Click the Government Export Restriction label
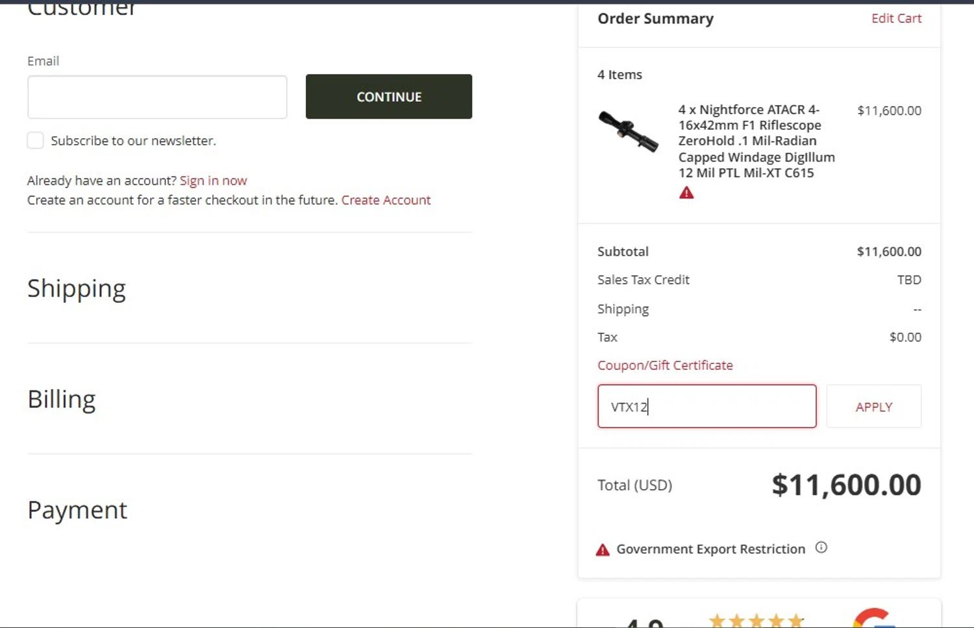Viewport: 974px width, 628px height. [710, 549]
